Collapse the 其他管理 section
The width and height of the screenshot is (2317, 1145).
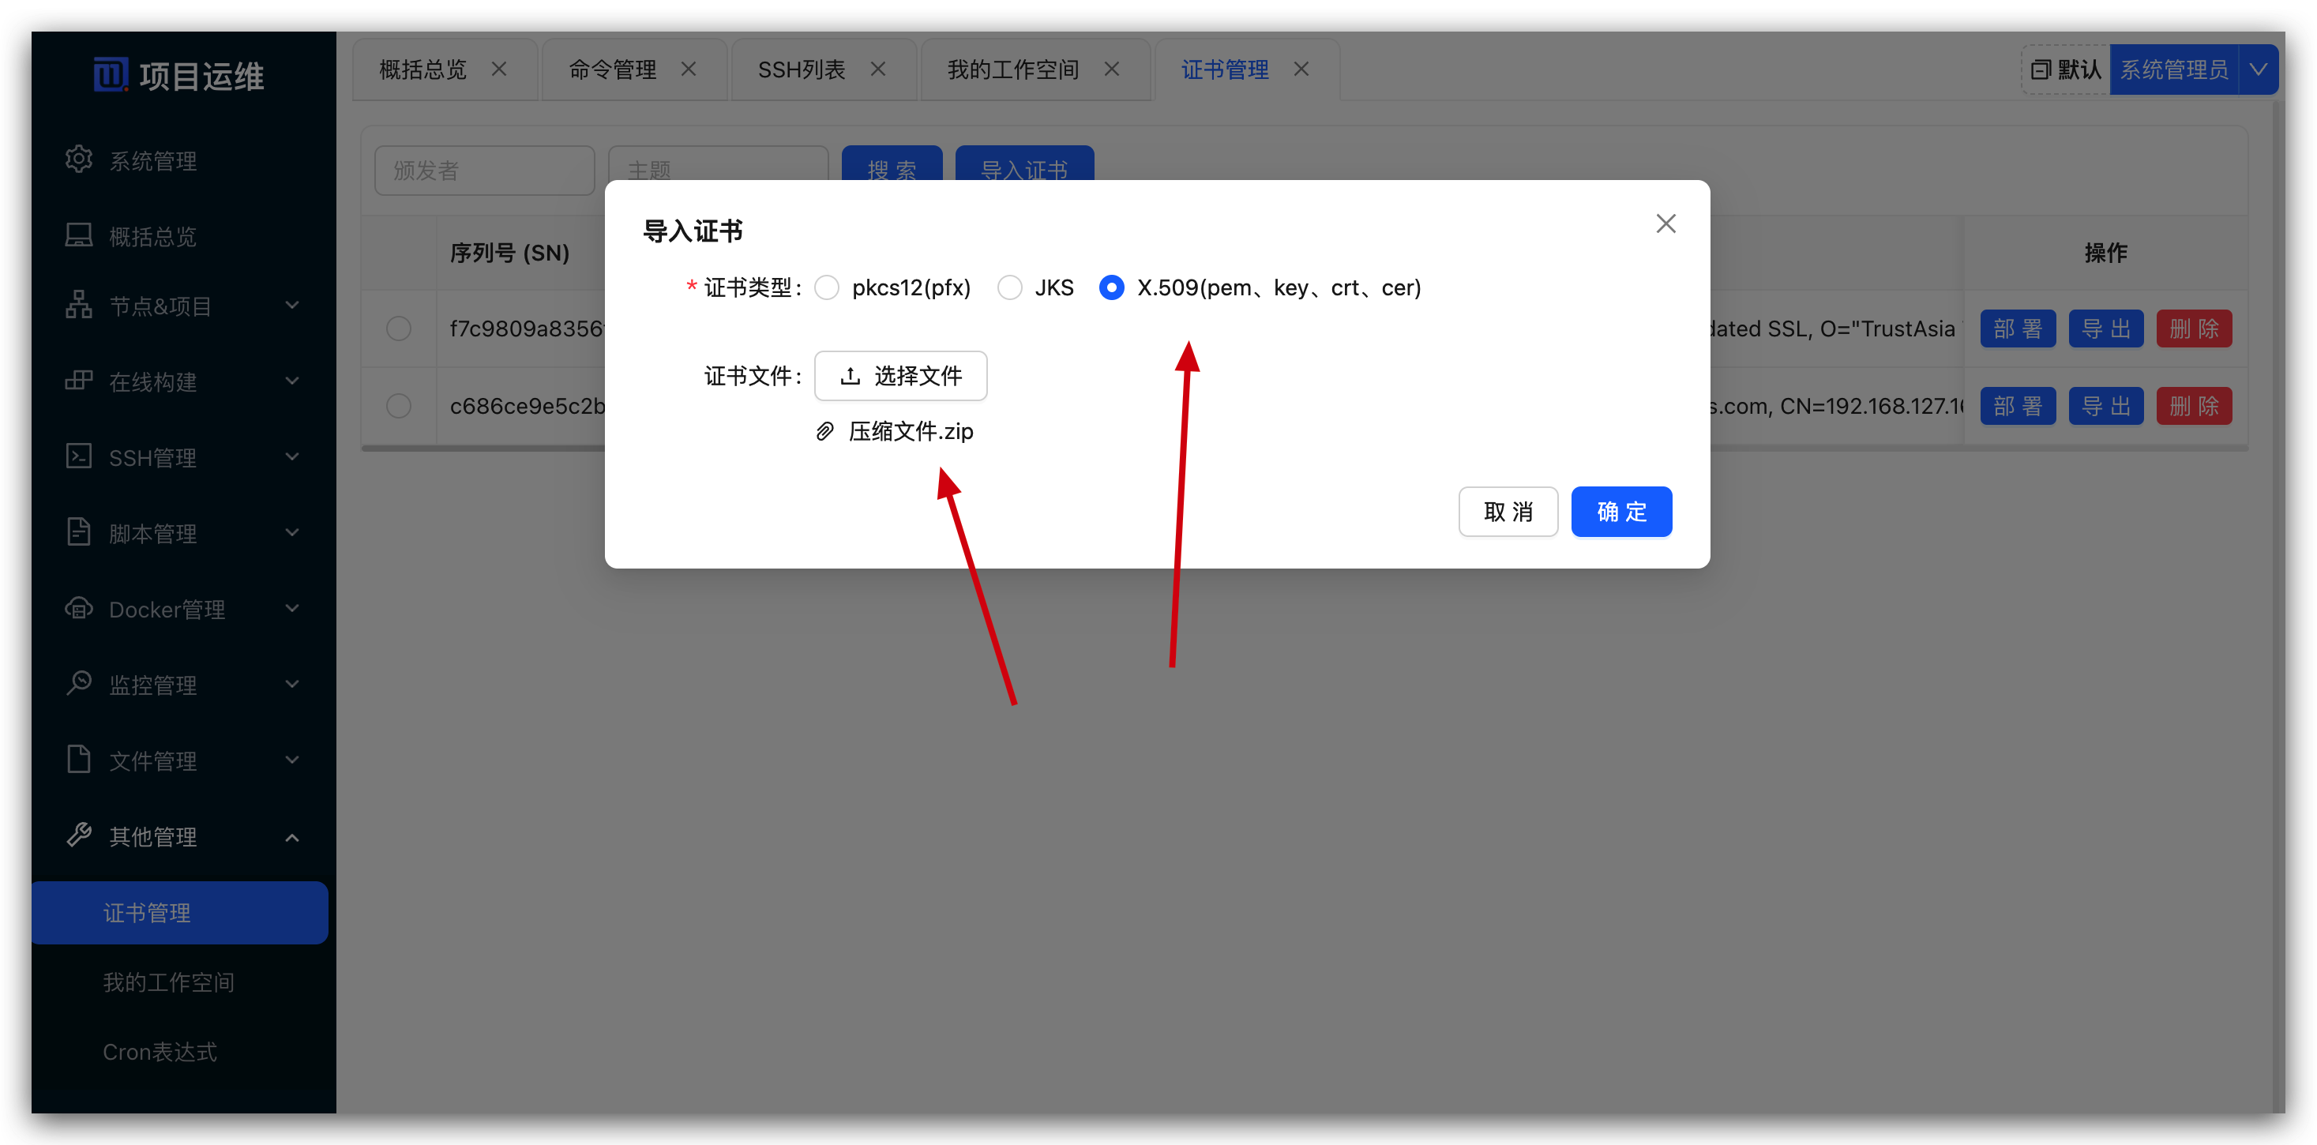pyautogui.click(x=292, y=835)
